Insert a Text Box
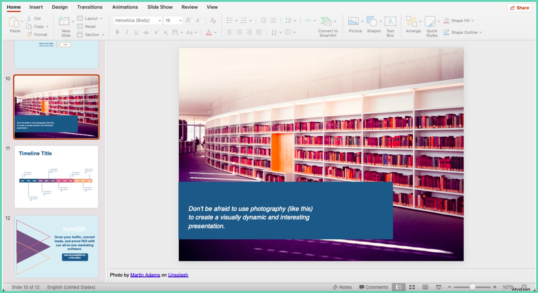This screenshot has width=538, height=293. click(390, 25)
